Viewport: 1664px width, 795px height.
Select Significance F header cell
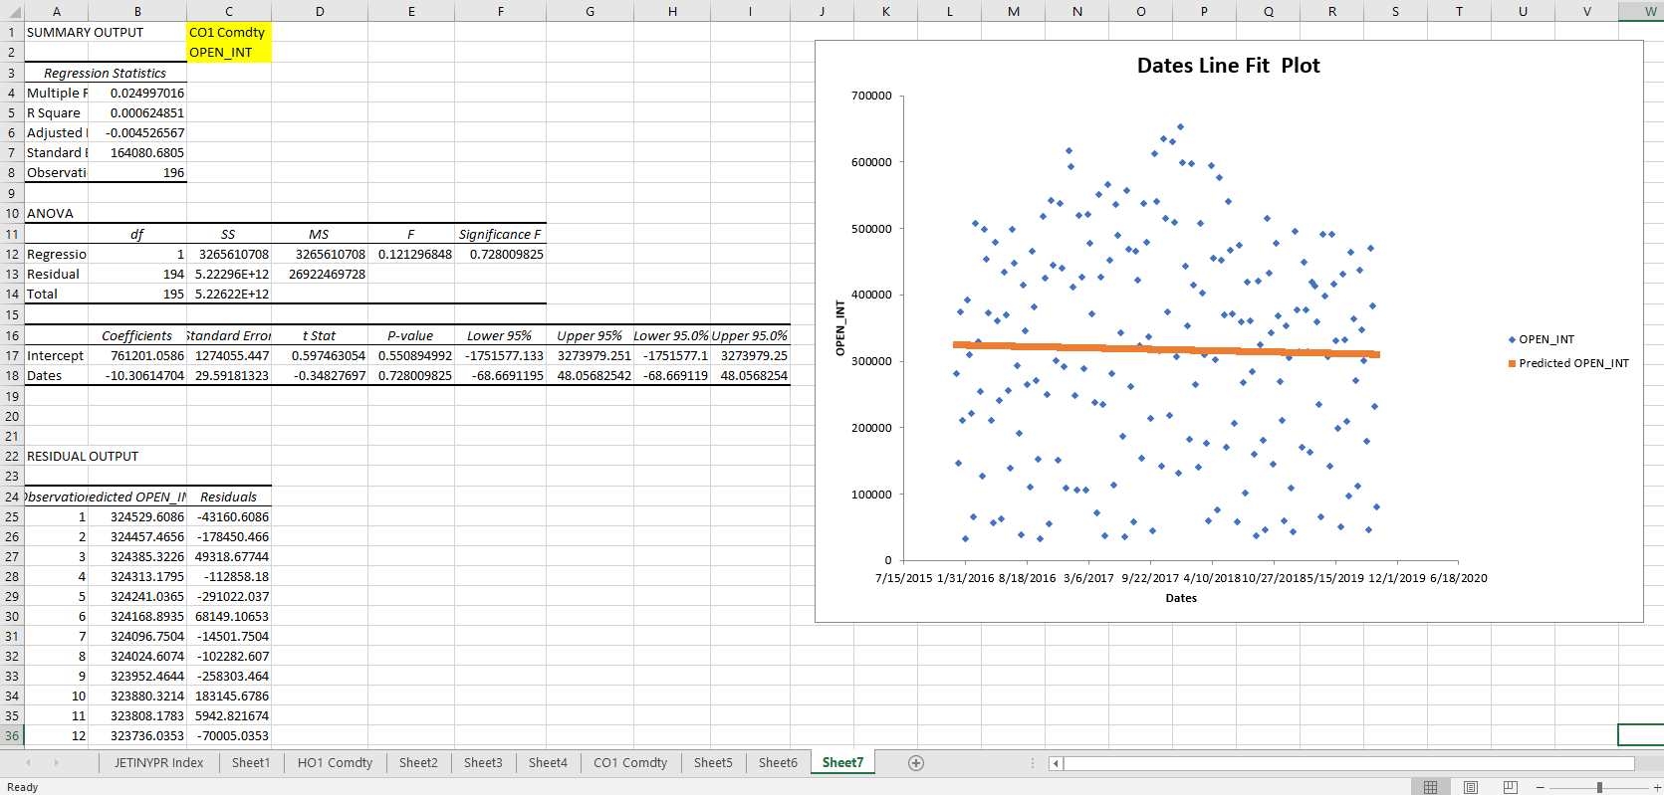click(x=500, y=234)
